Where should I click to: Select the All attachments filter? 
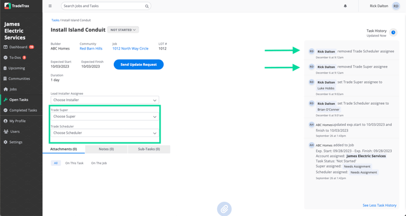point(55,163)
